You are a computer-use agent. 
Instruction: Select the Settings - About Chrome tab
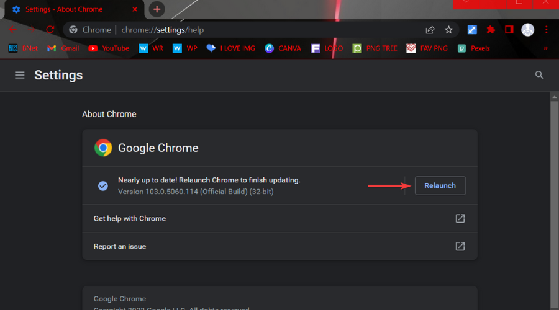click(74, 9)
